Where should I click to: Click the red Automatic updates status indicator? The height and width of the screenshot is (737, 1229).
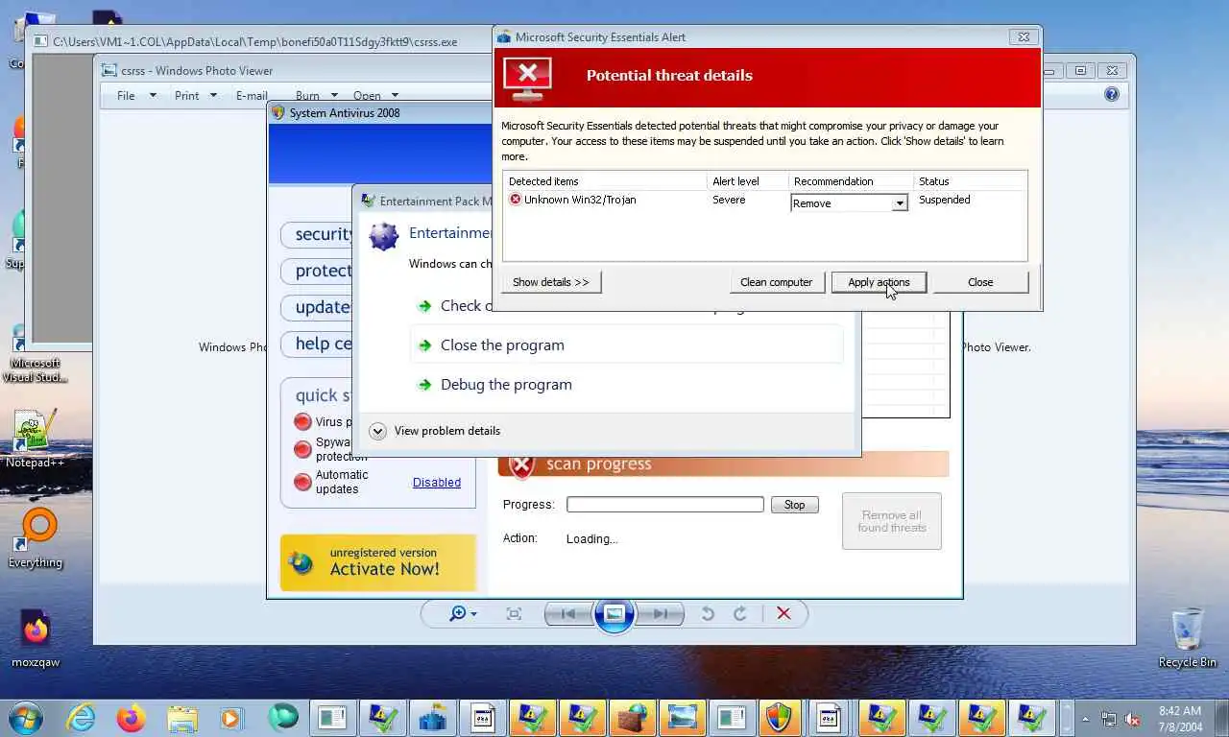tap(302, 482)
